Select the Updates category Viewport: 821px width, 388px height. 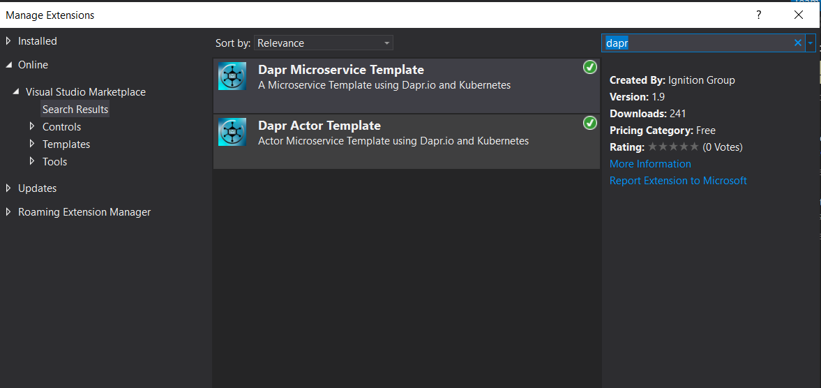[37, 188]
